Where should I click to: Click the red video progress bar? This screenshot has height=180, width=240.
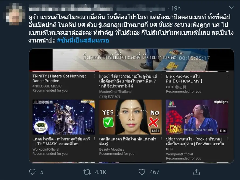[x=84, y=71]
